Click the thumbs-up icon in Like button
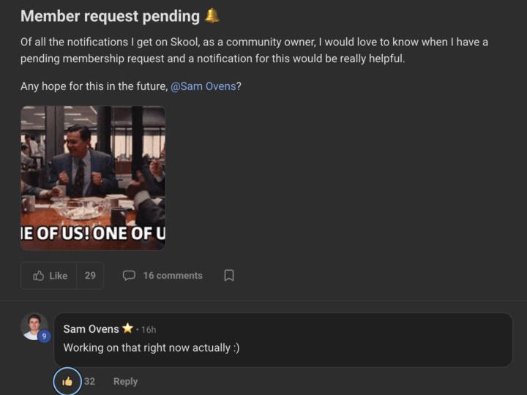The image size is (527, 395). (x=39, y=276)
